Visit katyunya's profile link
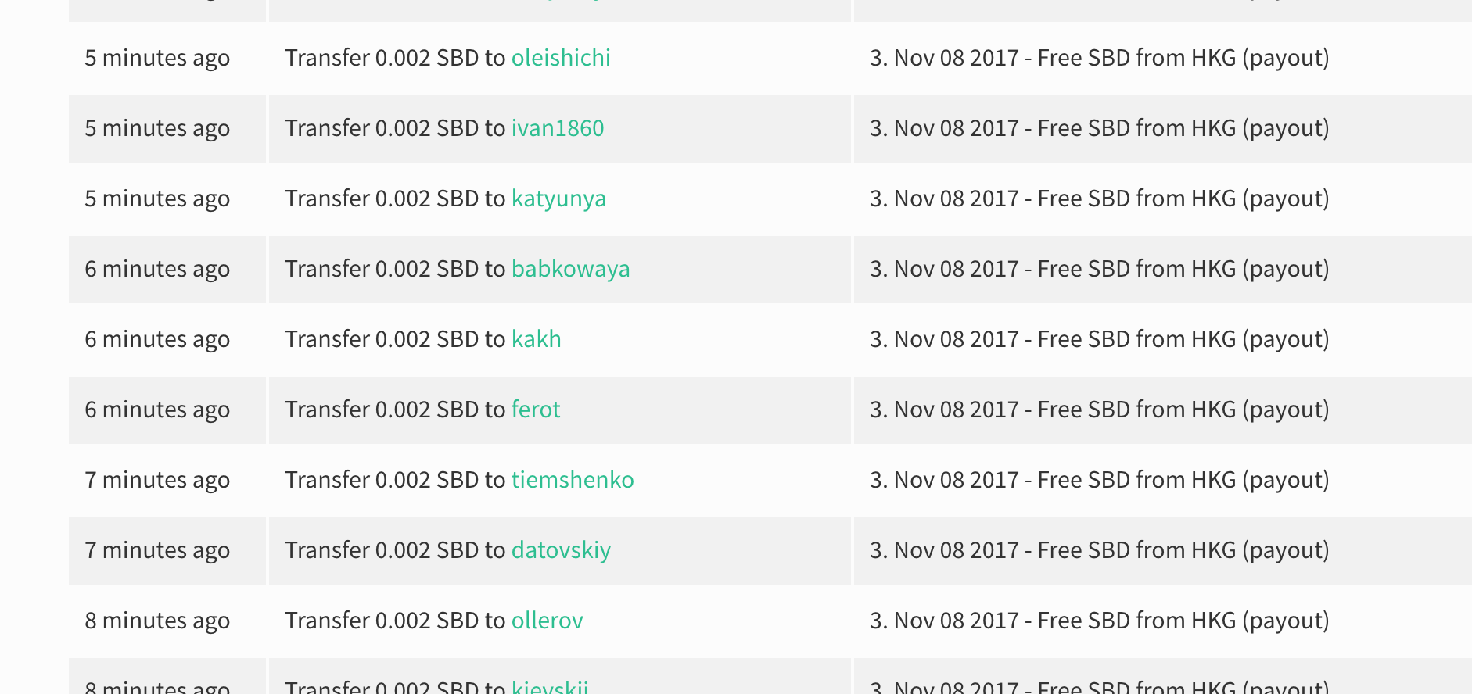Screen dimensions: 1472x694 tap(558, 199)
